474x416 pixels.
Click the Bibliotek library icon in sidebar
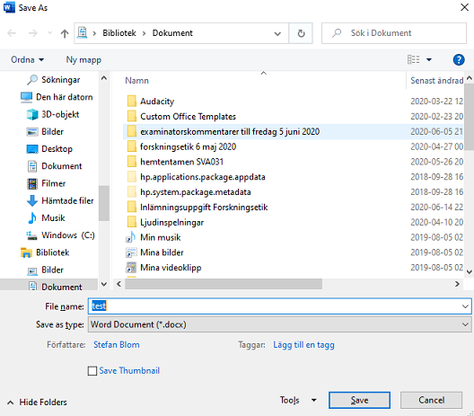(26, 252)
